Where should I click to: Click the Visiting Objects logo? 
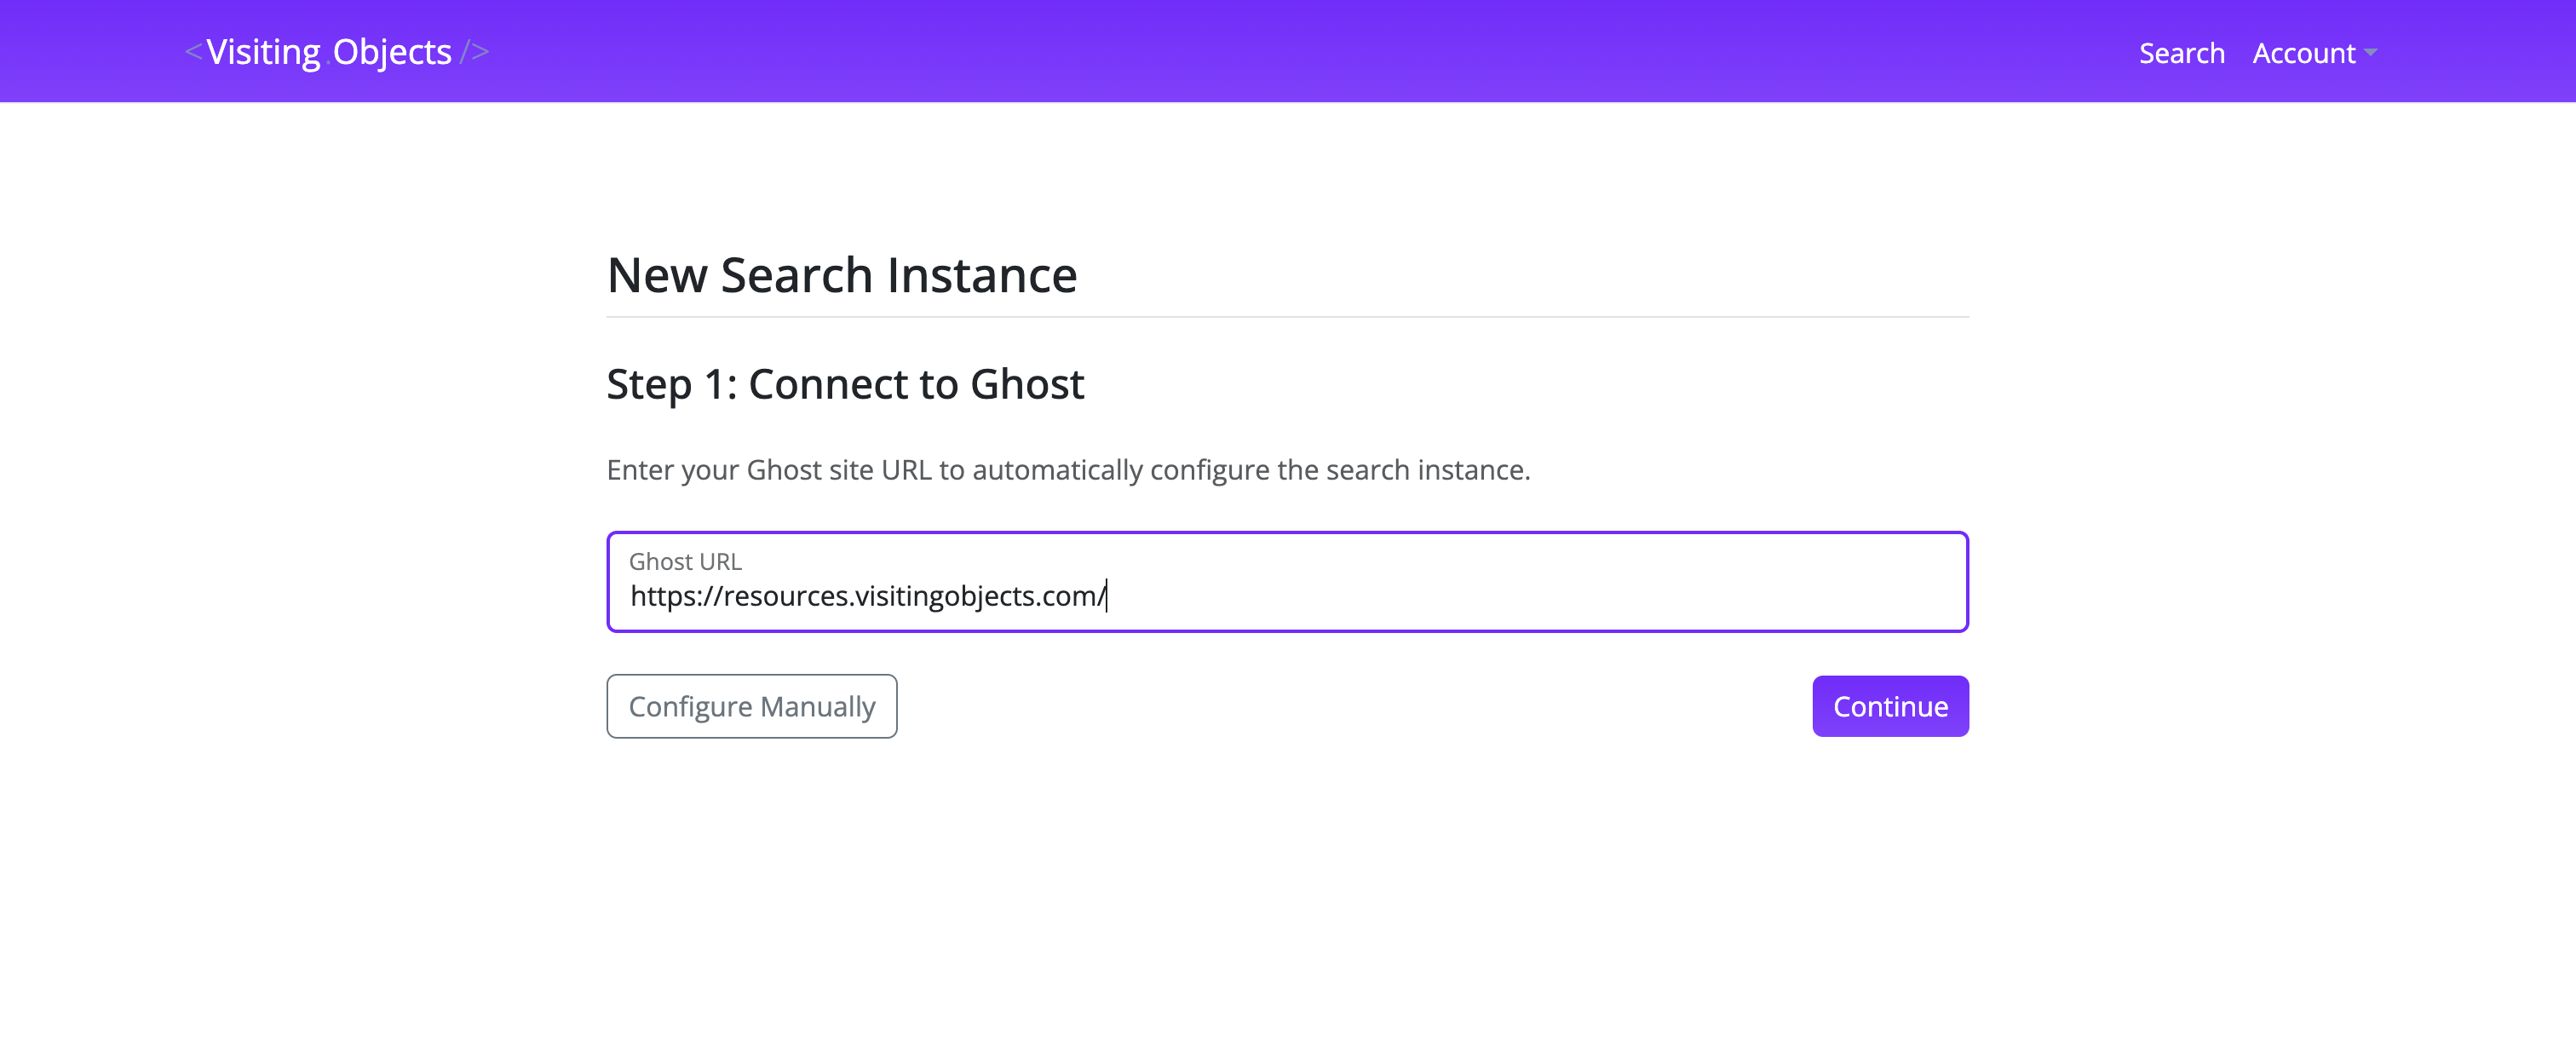[x=337, y=51]
